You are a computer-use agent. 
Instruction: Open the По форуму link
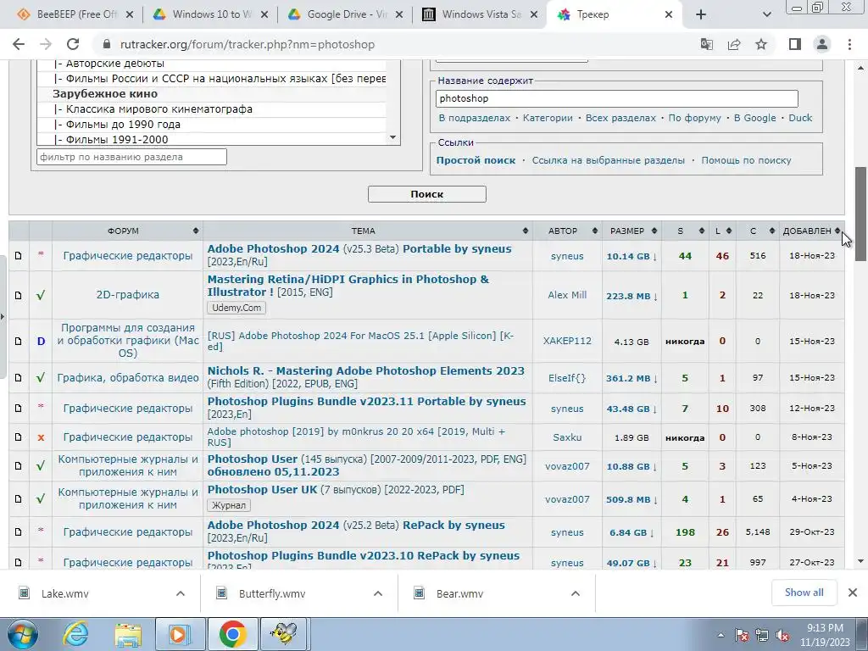(x=695, y=118)
